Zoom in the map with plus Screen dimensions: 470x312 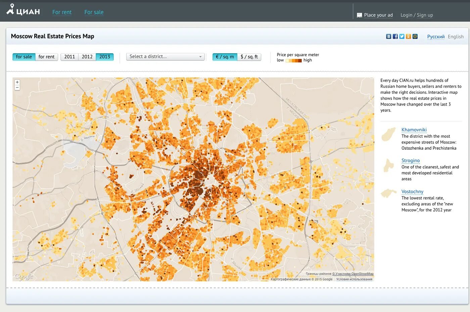tap(17, 82)
